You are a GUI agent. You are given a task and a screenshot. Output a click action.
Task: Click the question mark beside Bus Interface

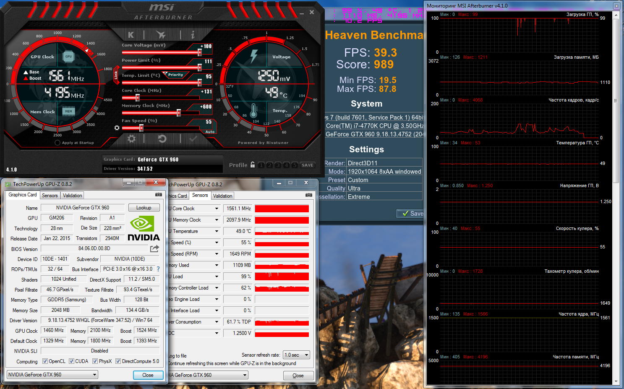[158, 269]
